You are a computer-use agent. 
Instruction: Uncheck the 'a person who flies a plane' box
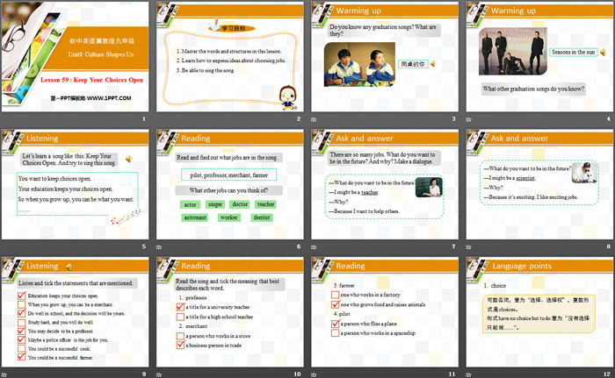pos(333,323)
